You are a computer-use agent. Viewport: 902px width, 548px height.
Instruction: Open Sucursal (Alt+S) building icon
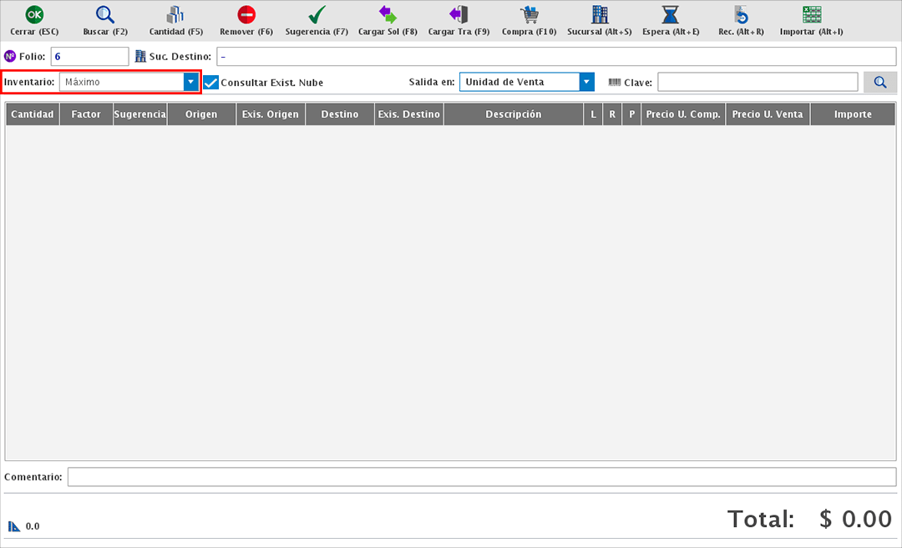point(599,15)
